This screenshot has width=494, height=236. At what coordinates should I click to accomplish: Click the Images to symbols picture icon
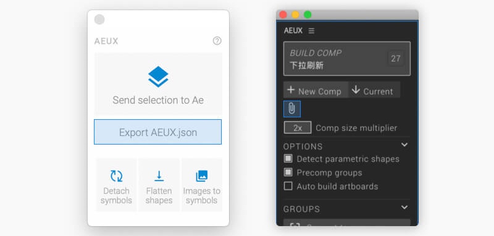tap(202, 176)
